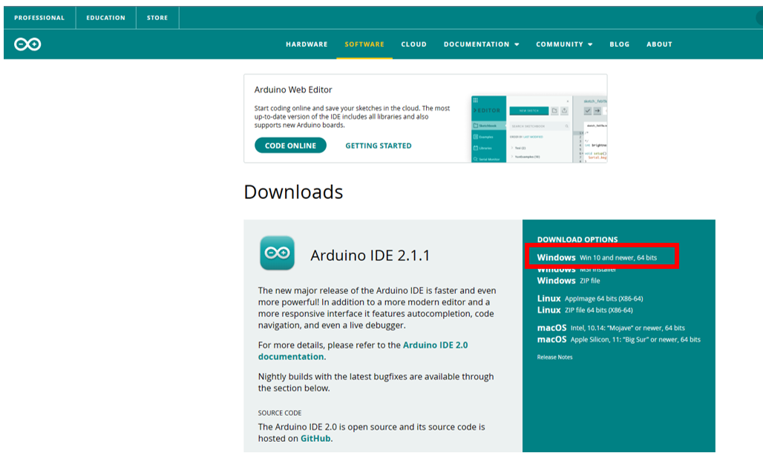Expand the Community dropdown menu
This screenshot has height=453, width=763.
(564, 45)
